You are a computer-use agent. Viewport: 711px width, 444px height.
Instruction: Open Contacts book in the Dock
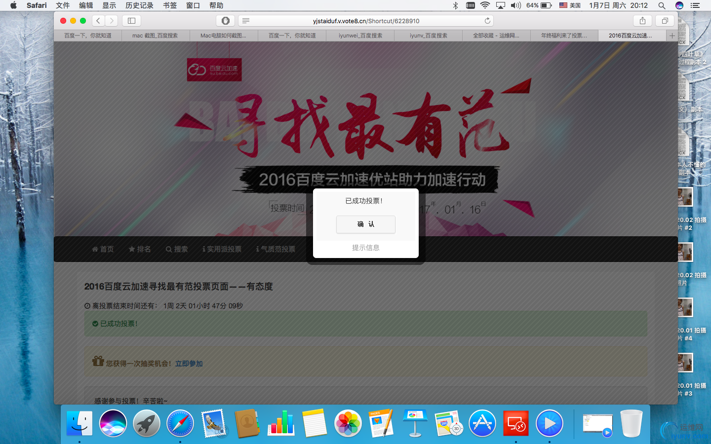pos(247,423)
